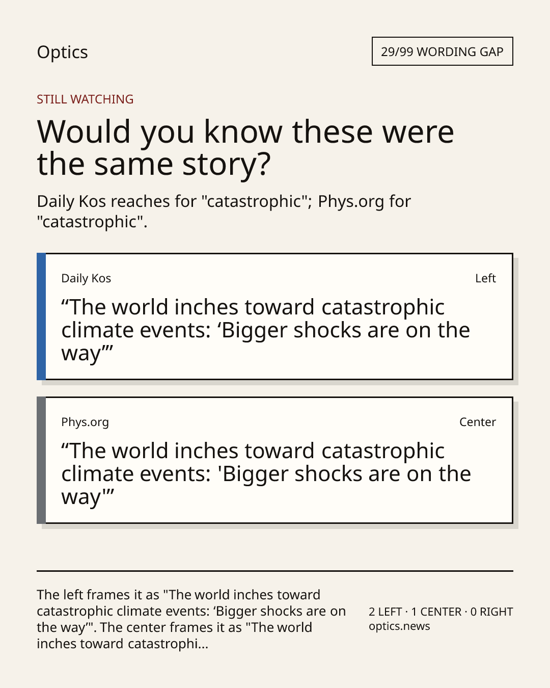Screen dimensions: 550x688
Task: Click the Daily Kos source name
Action: point(86,278)
